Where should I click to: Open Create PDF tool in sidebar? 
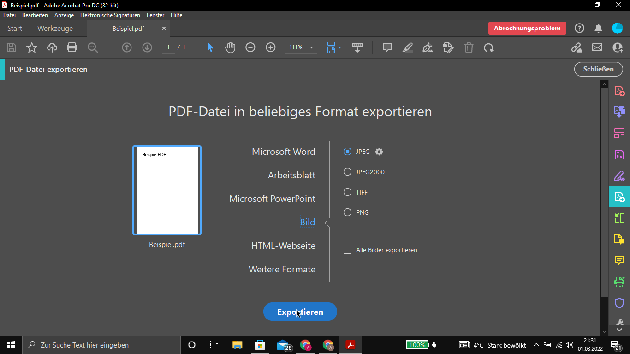point(619,91)
